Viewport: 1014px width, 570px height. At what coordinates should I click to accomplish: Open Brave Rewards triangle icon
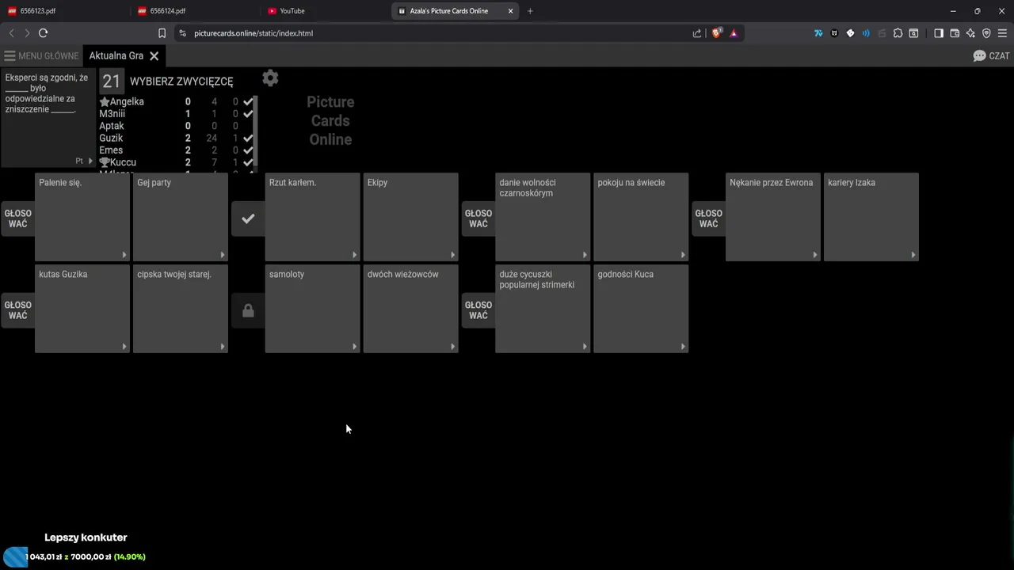[734, 33]
